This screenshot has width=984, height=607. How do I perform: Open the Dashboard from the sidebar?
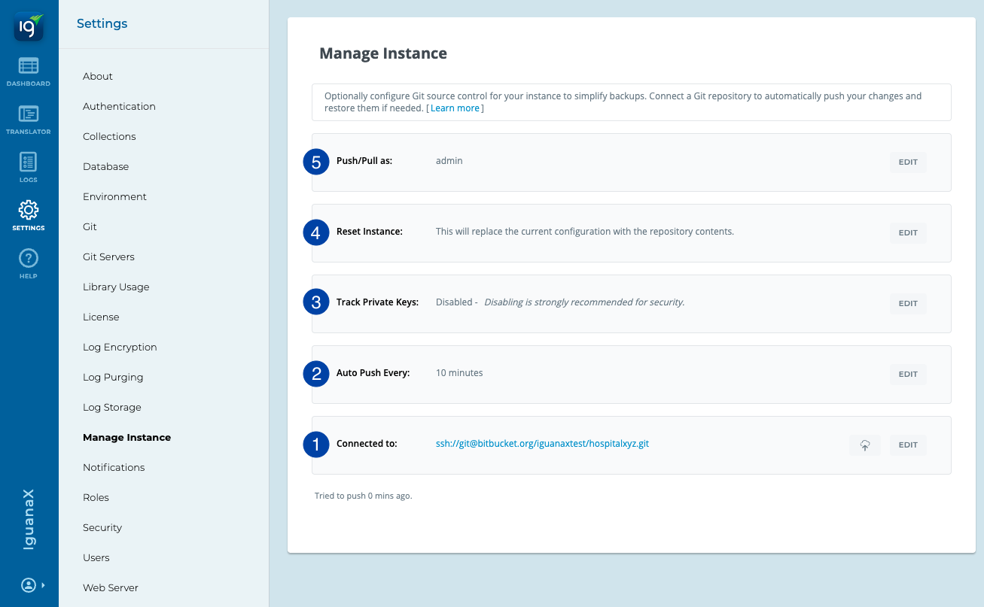point(29,71)
